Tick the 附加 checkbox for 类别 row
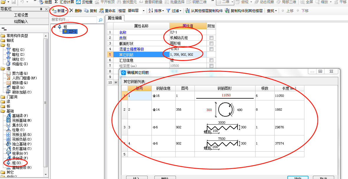The image size is (348, 179). [211, 38]
